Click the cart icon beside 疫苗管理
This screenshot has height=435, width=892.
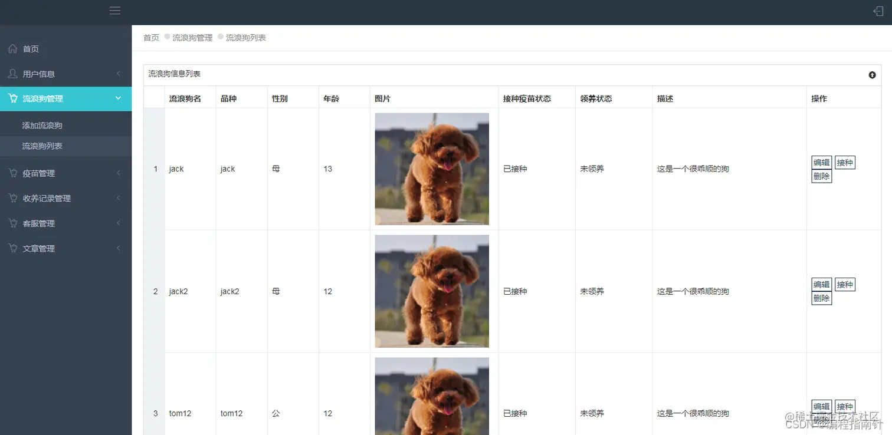pyautogui.click(x=13, y=173)
